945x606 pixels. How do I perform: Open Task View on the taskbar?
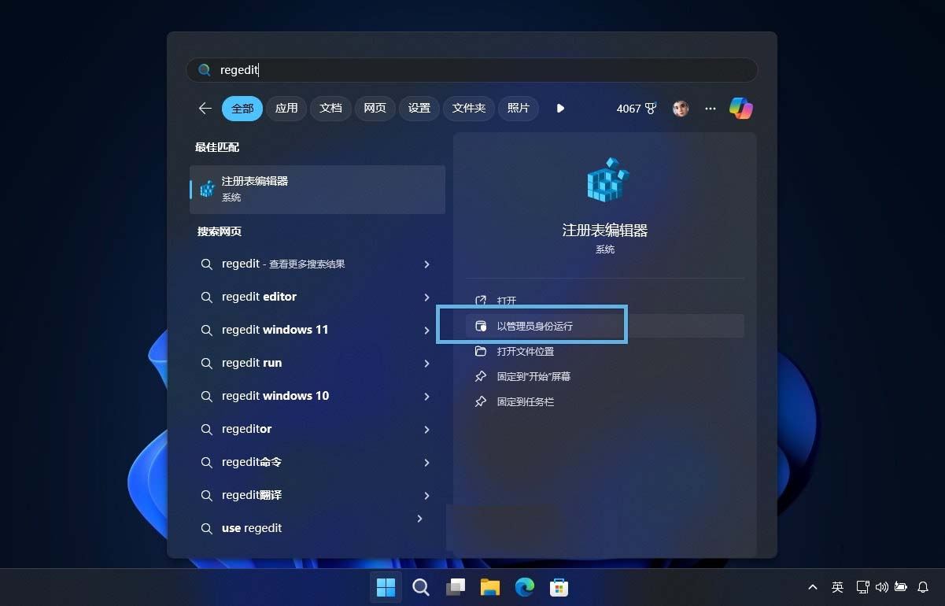(x=456, y=587)
